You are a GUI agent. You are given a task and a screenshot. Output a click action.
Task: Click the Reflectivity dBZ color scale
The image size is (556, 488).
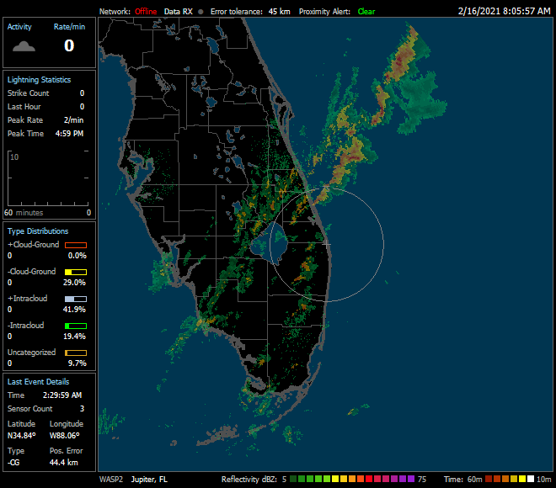pyautogui.click(x=353, y=479)
